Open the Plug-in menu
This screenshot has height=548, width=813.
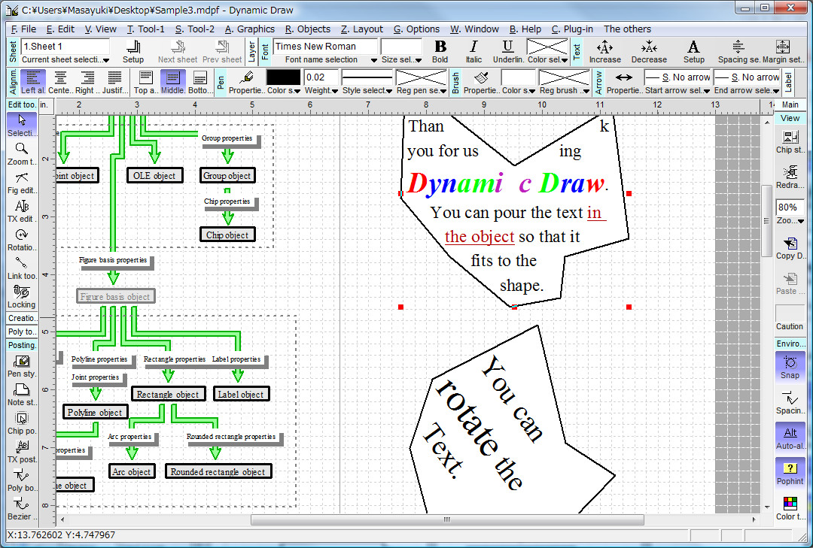[x=572, y=29]
